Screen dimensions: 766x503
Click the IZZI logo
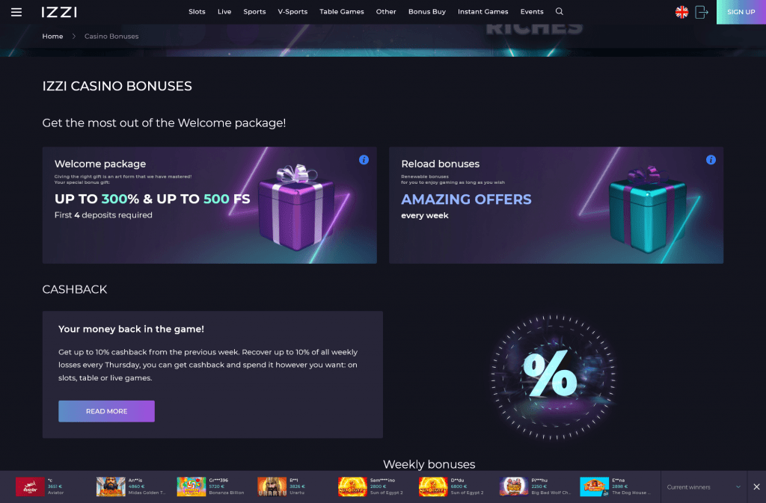coord(59,12)
